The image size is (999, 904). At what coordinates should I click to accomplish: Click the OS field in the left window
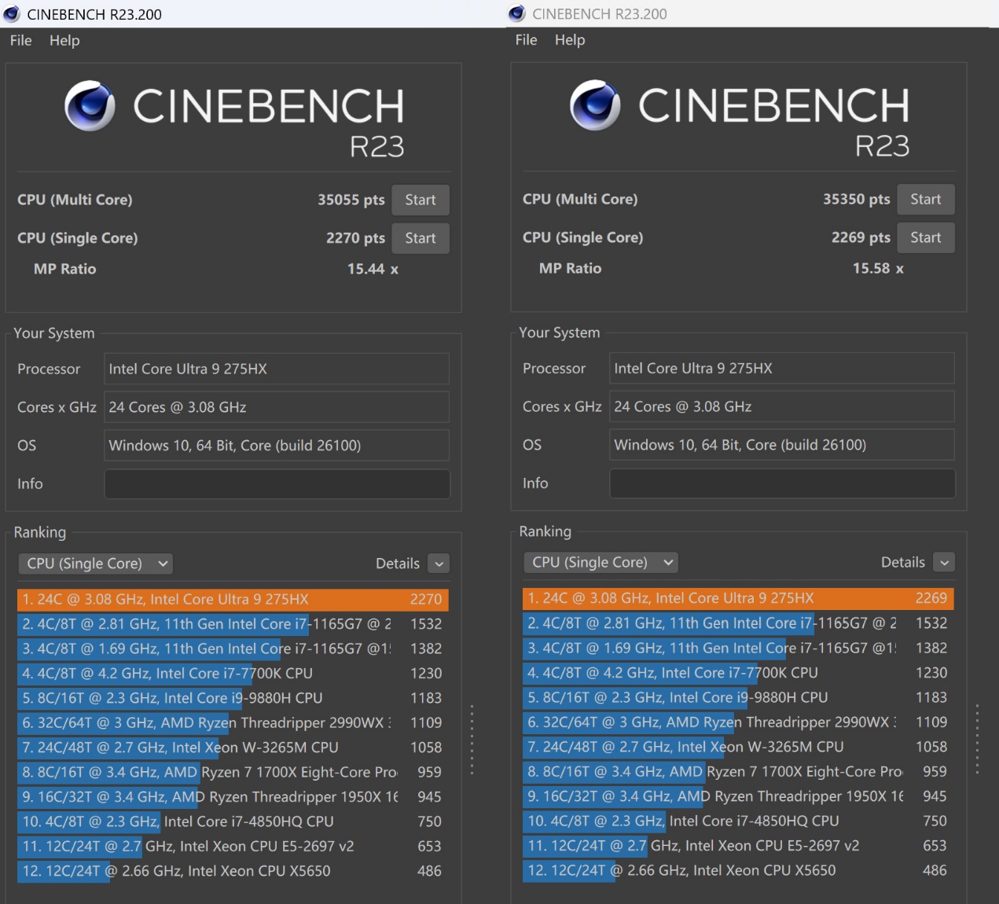(x=277, y=445)
